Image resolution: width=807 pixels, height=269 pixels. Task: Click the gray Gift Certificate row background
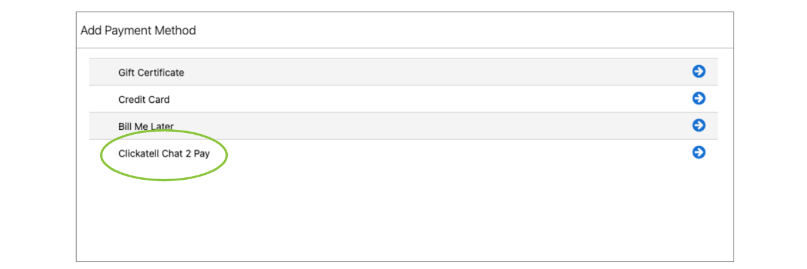click(x=403, y=72)
